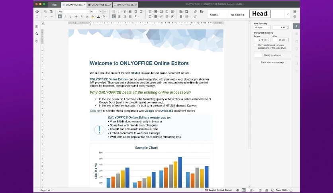Open the multilevel list dropdown
The image size is (333, 193).
(x=125, y=12)
